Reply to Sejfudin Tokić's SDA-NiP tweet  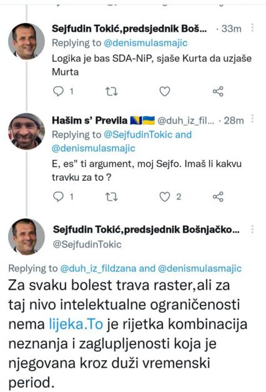coord(59,91)
